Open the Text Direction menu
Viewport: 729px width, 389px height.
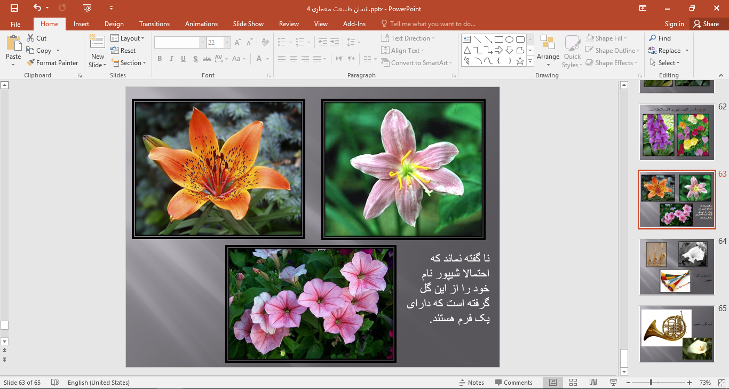(x=408, y=38)
